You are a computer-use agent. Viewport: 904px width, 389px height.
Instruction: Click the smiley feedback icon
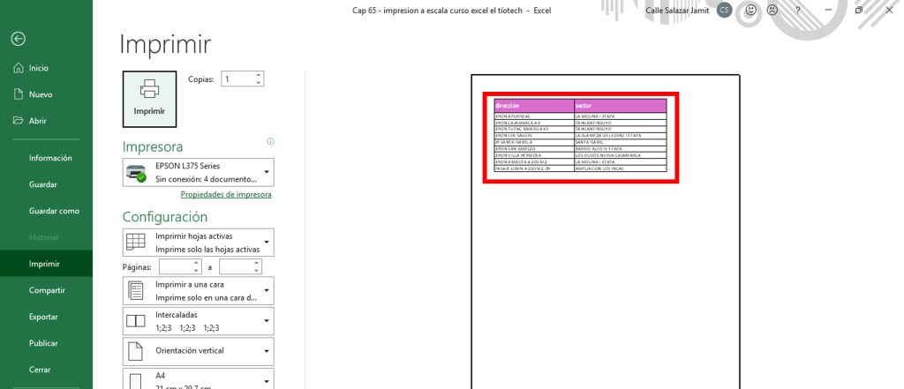(x=750, y=10)
